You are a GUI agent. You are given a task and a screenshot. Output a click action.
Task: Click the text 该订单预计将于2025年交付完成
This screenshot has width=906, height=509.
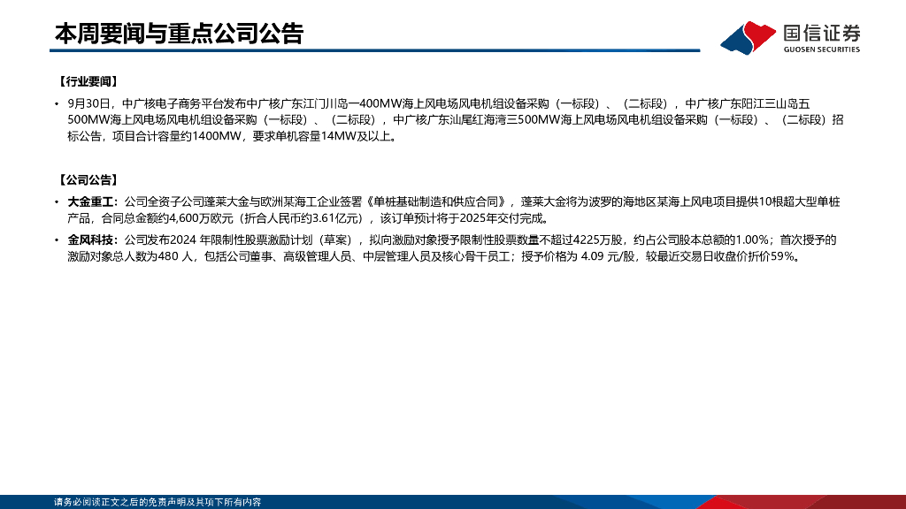tap(464, 219)
